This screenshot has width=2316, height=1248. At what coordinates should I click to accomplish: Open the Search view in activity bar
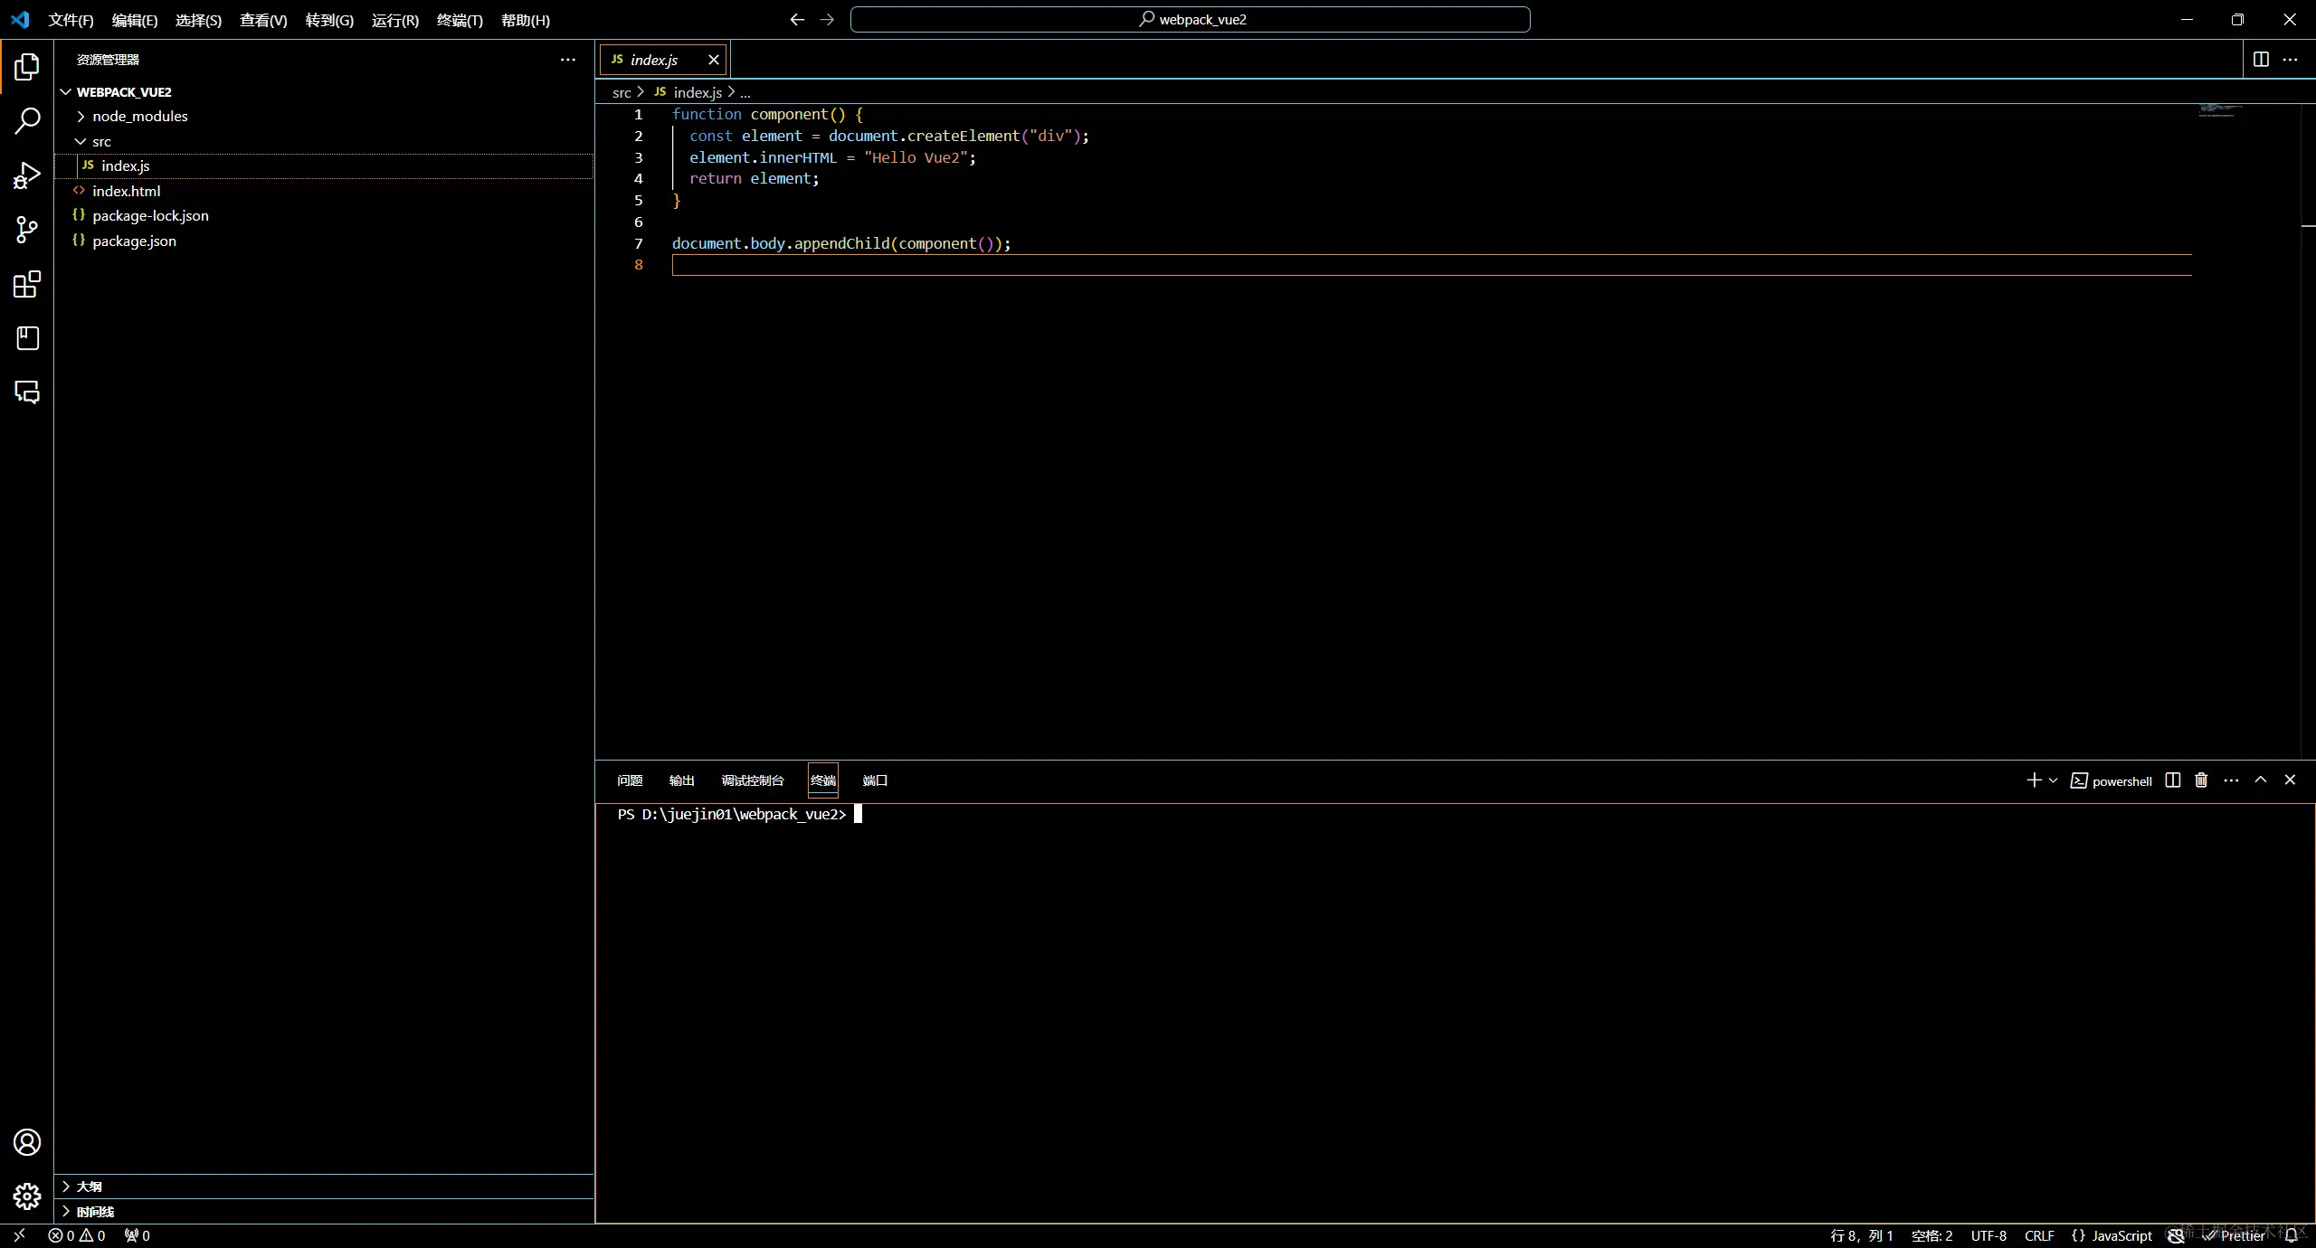coord(27,120)
